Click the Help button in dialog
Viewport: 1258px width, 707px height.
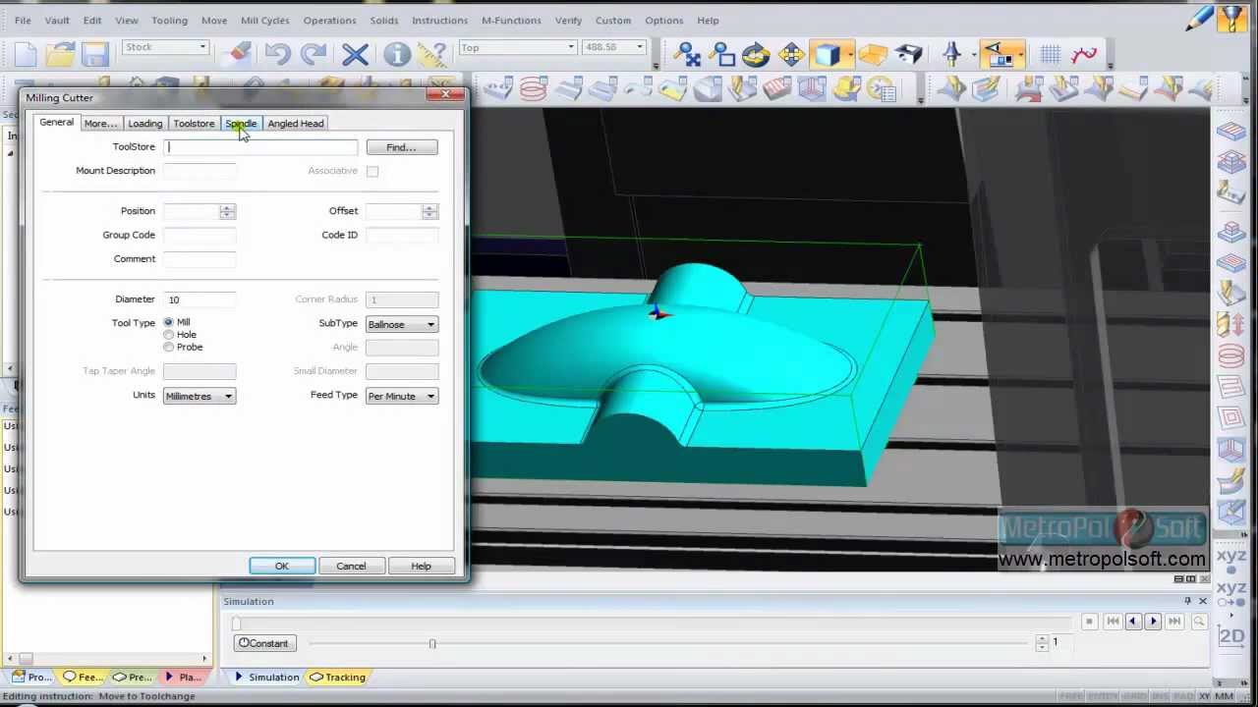point(421,567)
